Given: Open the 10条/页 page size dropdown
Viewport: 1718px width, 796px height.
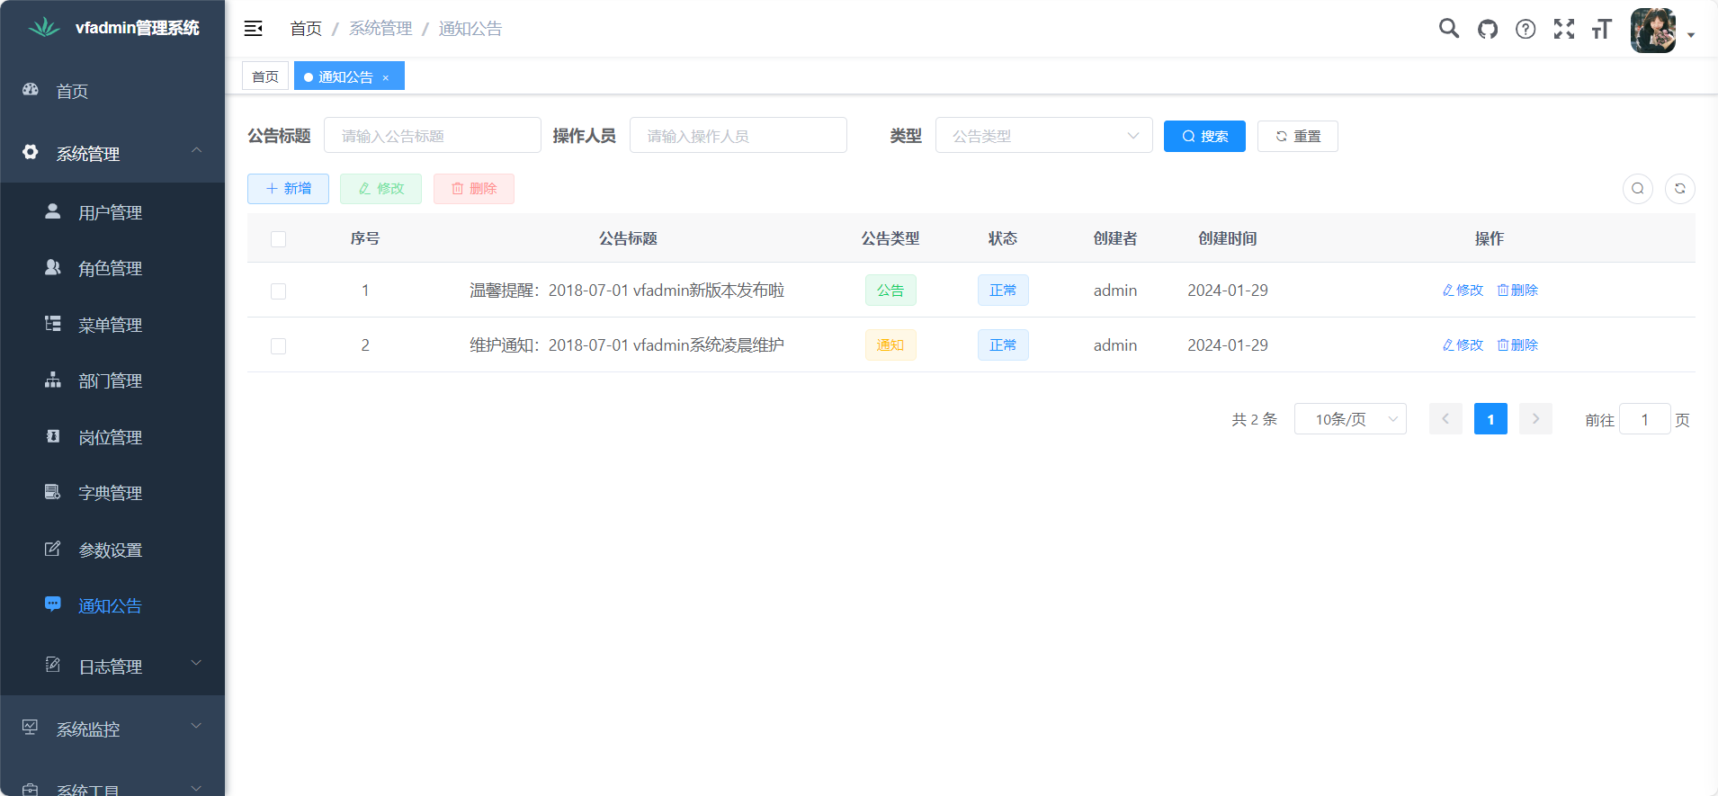Looking at the screenshot, I should coord(1349,419).
